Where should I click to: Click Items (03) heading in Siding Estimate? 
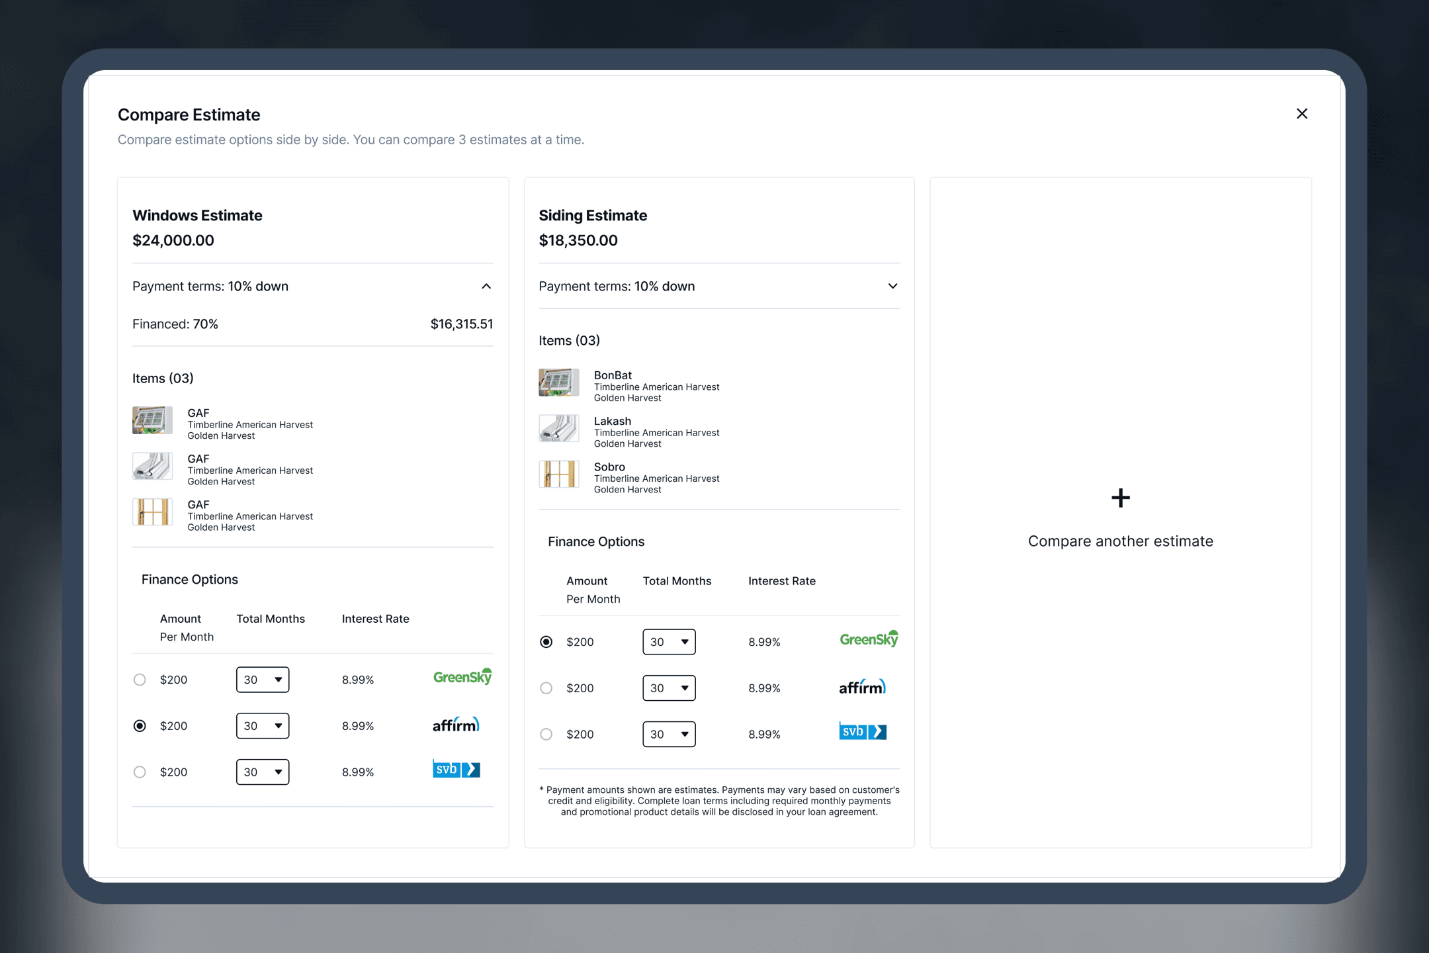[x=569, y=341]
